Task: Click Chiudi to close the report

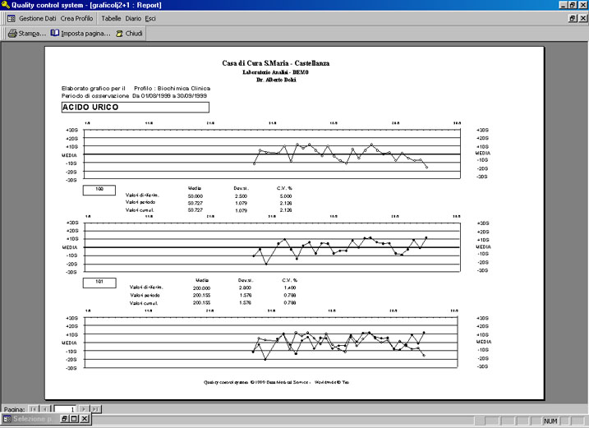Action: [x=129, y=34]
